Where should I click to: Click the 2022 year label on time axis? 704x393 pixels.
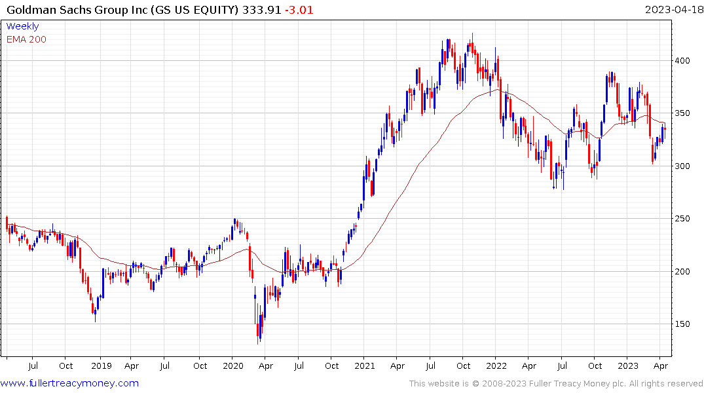pyautogui.click(x=496, y=365)
